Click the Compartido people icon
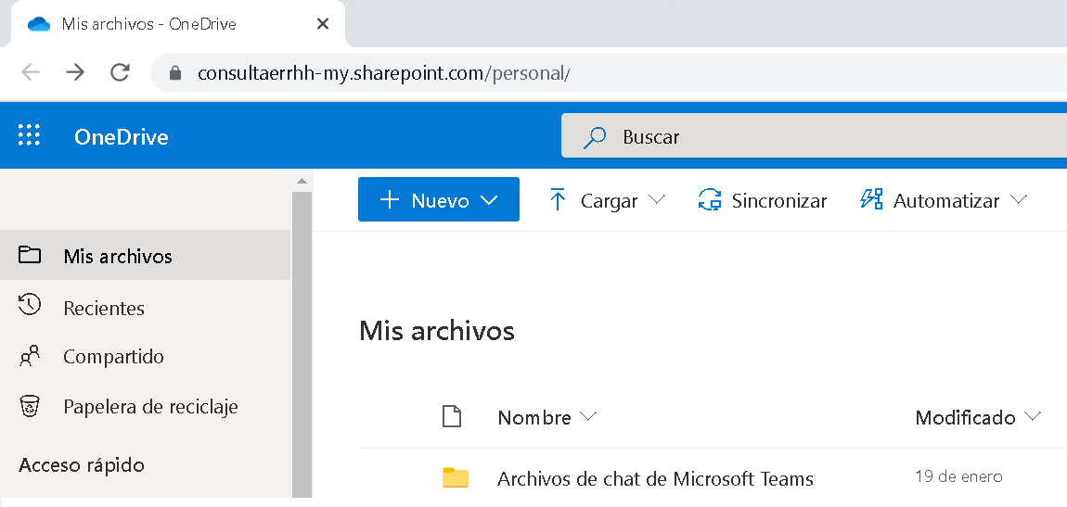This screenshot has height=507, width=1067. pos(30,356)
